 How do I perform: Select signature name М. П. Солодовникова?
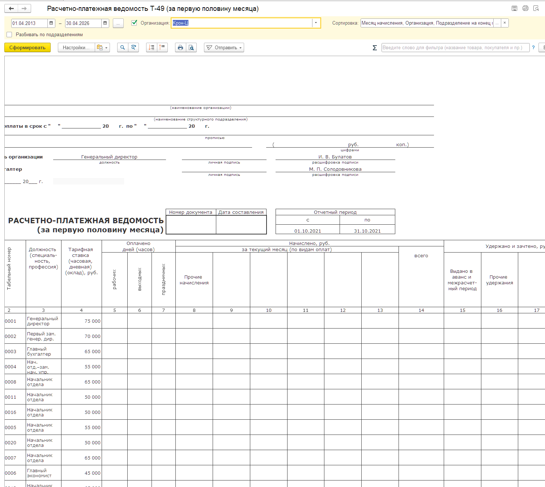pos(335,169)
